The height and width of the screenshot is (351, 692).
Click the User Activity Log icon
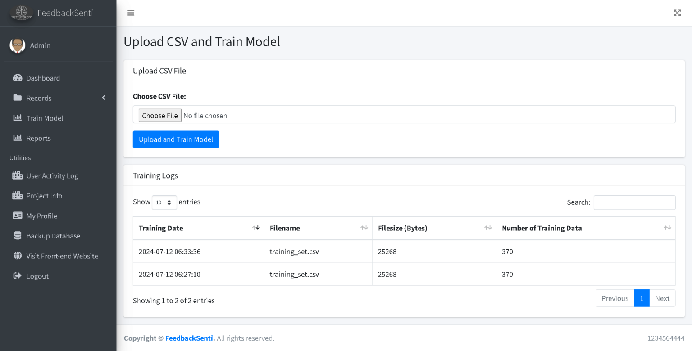(x=17, y=175)
